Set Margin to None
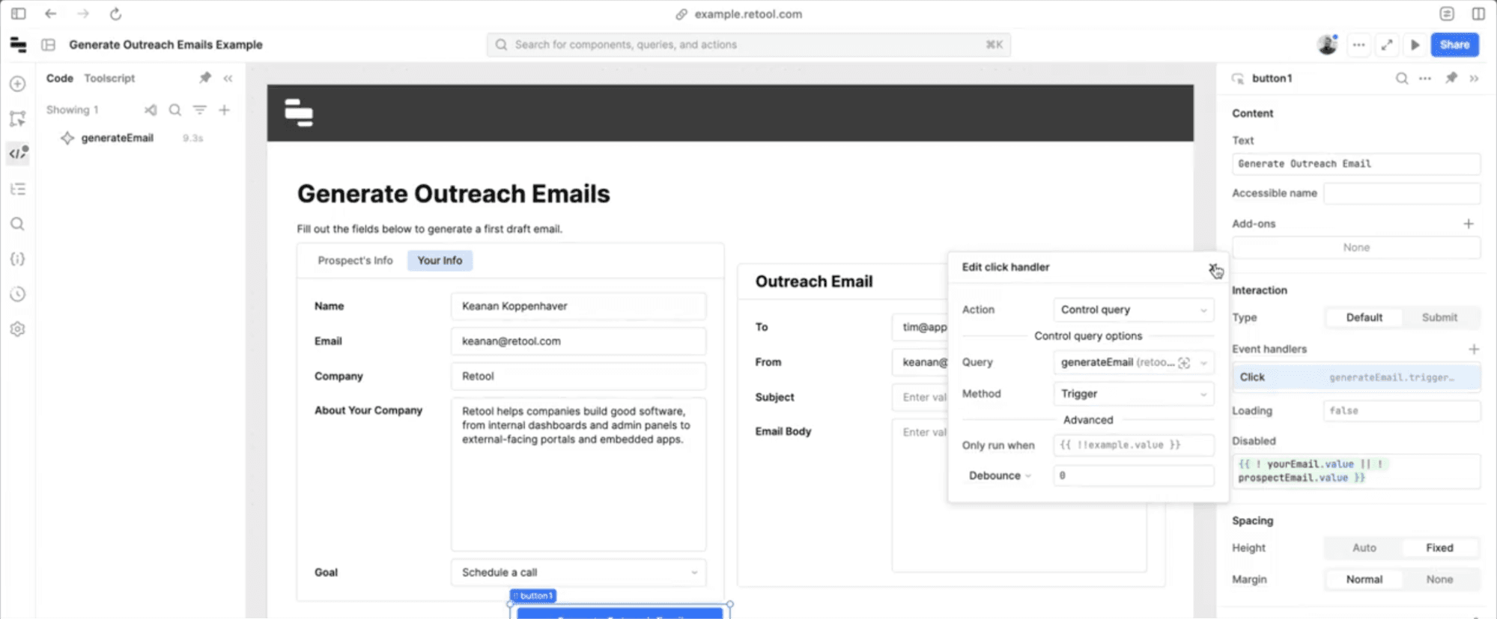 (x=1439, y=579)
